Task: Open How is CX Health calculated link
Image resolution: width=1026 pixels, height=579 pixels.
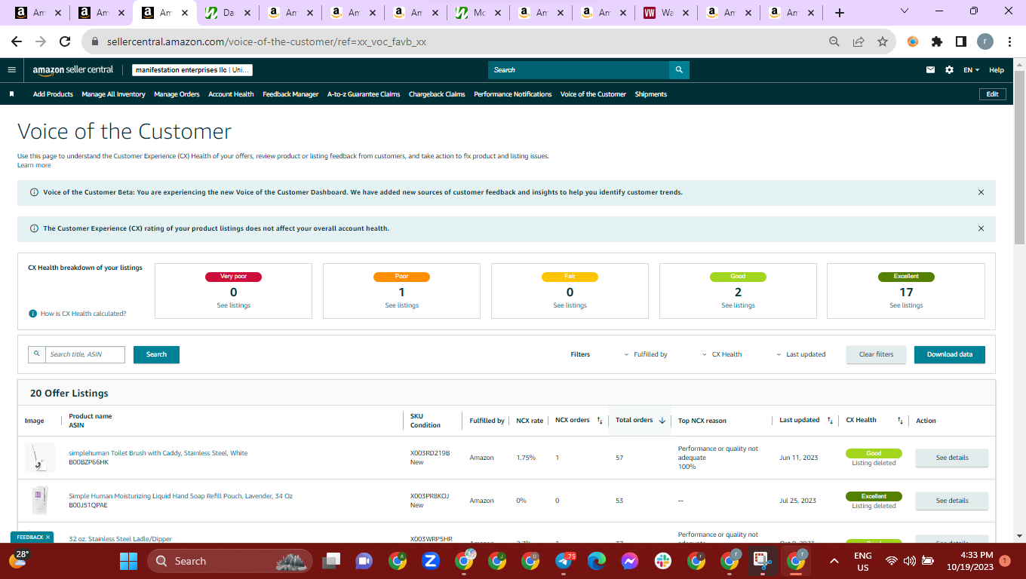Action: click(x=83, y=314)
